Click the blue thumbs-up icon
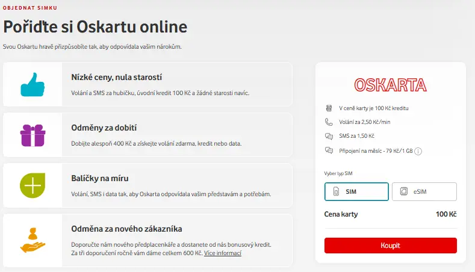Viewport: 475px width, 272px height. pos(33,84)
